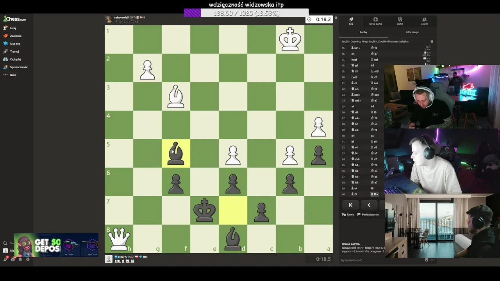The width and height of the screenshot is (500, 281).
Task: Select black's move b6 in row 25
Action: [373, 107]
